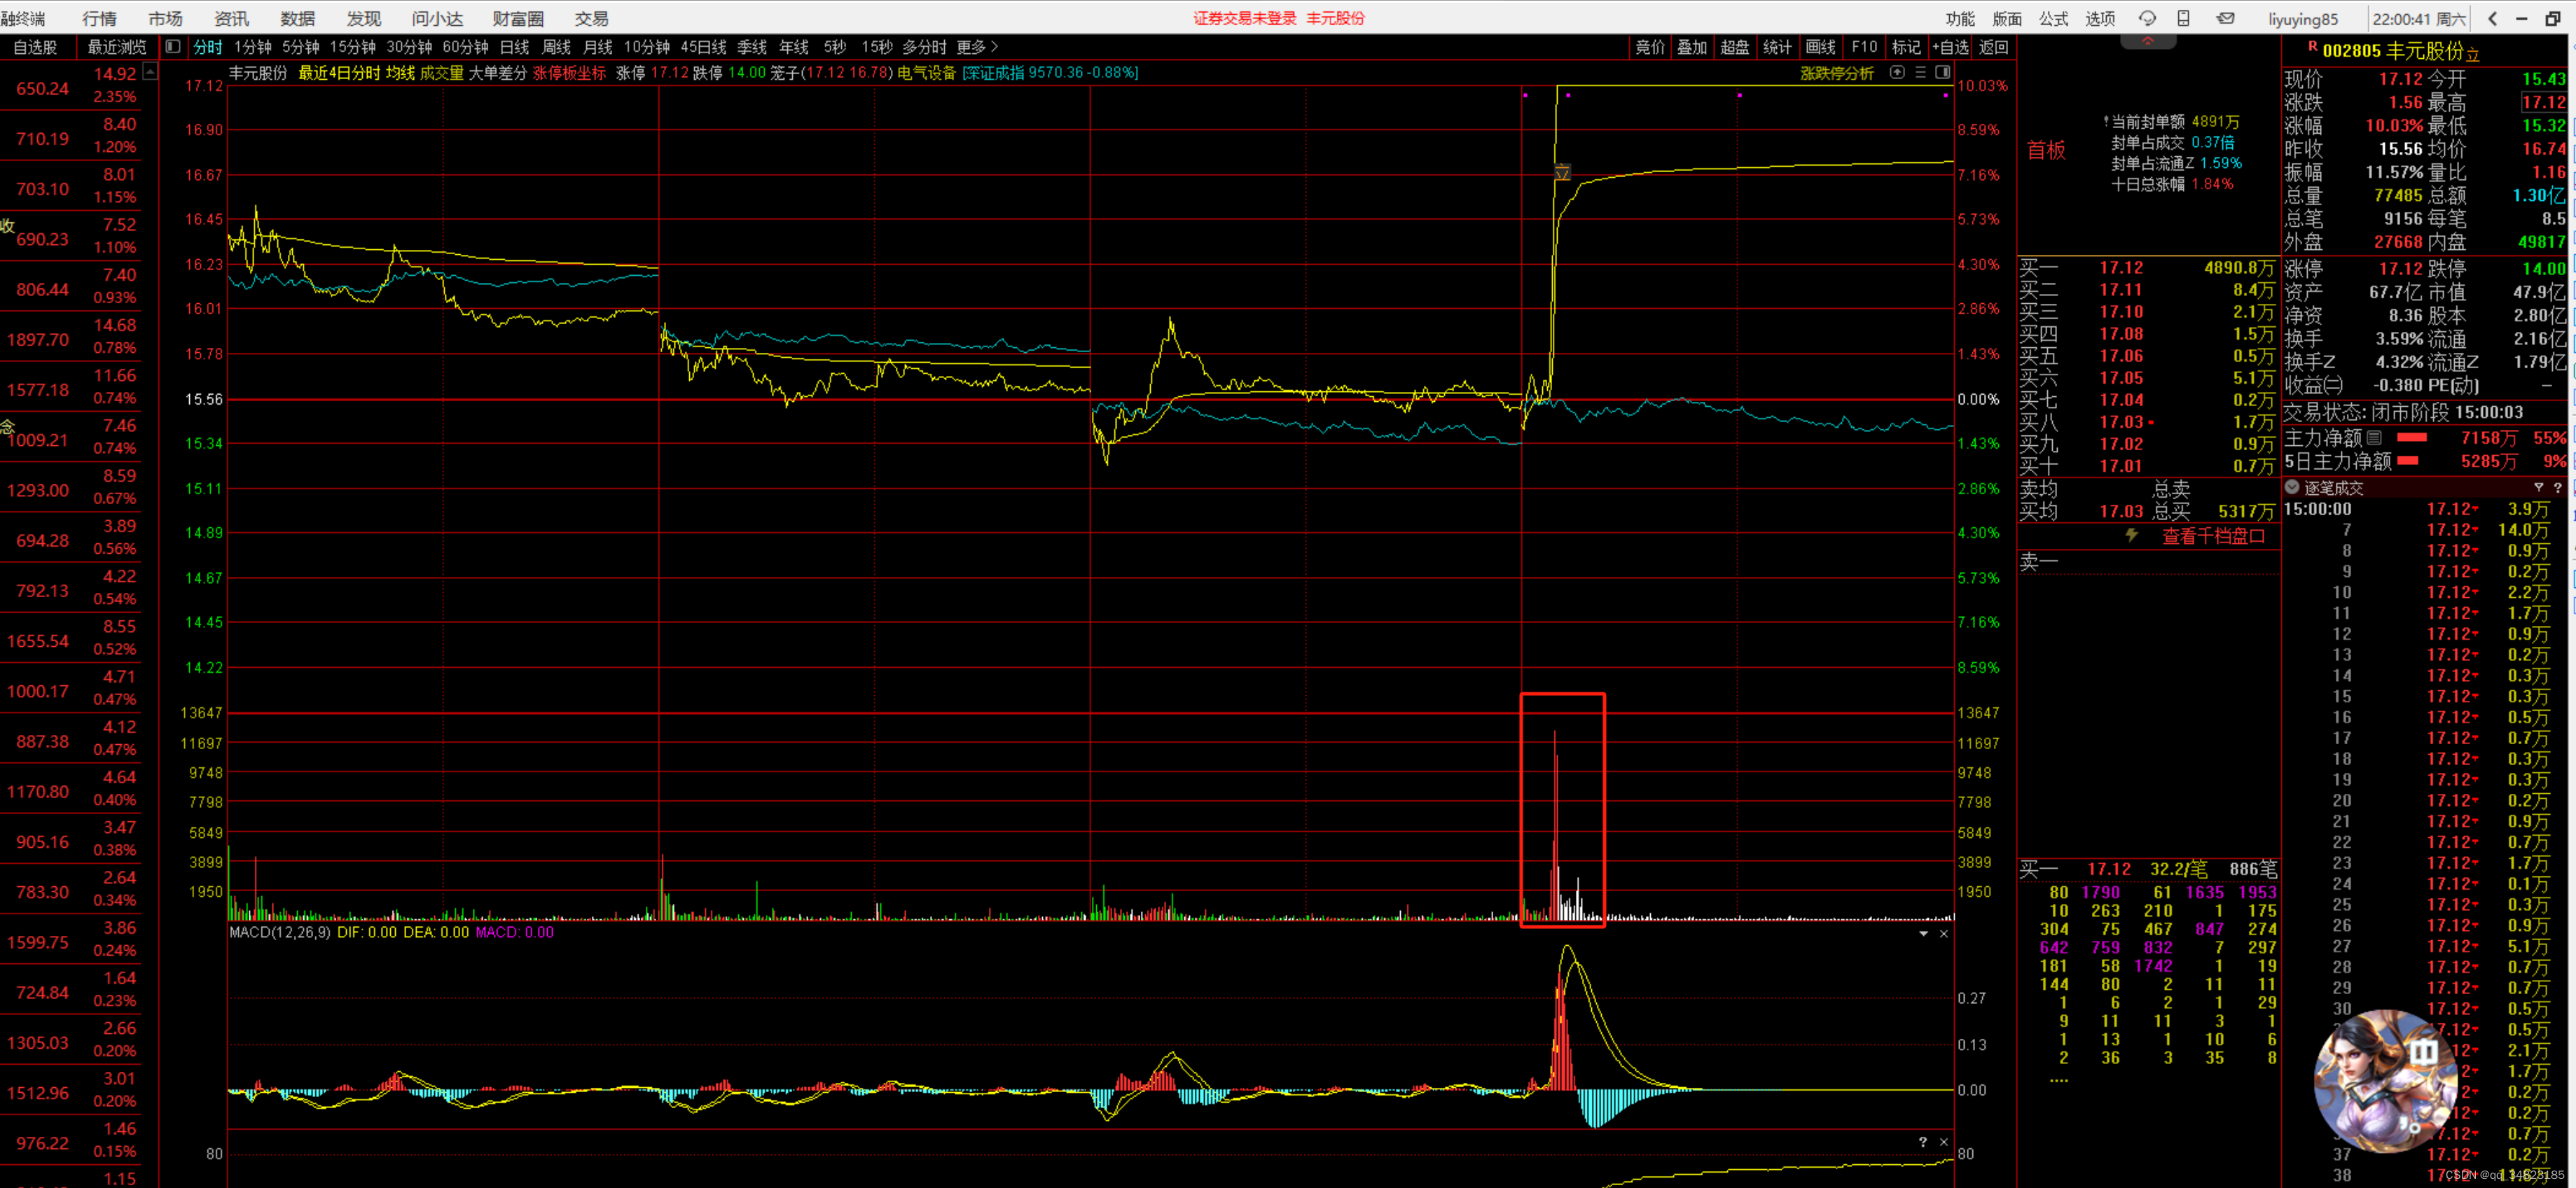Switch to the 日线 period tab
Viewport: 2576px width, 1188px height.
pyautogui.click(x=514, y=46)
